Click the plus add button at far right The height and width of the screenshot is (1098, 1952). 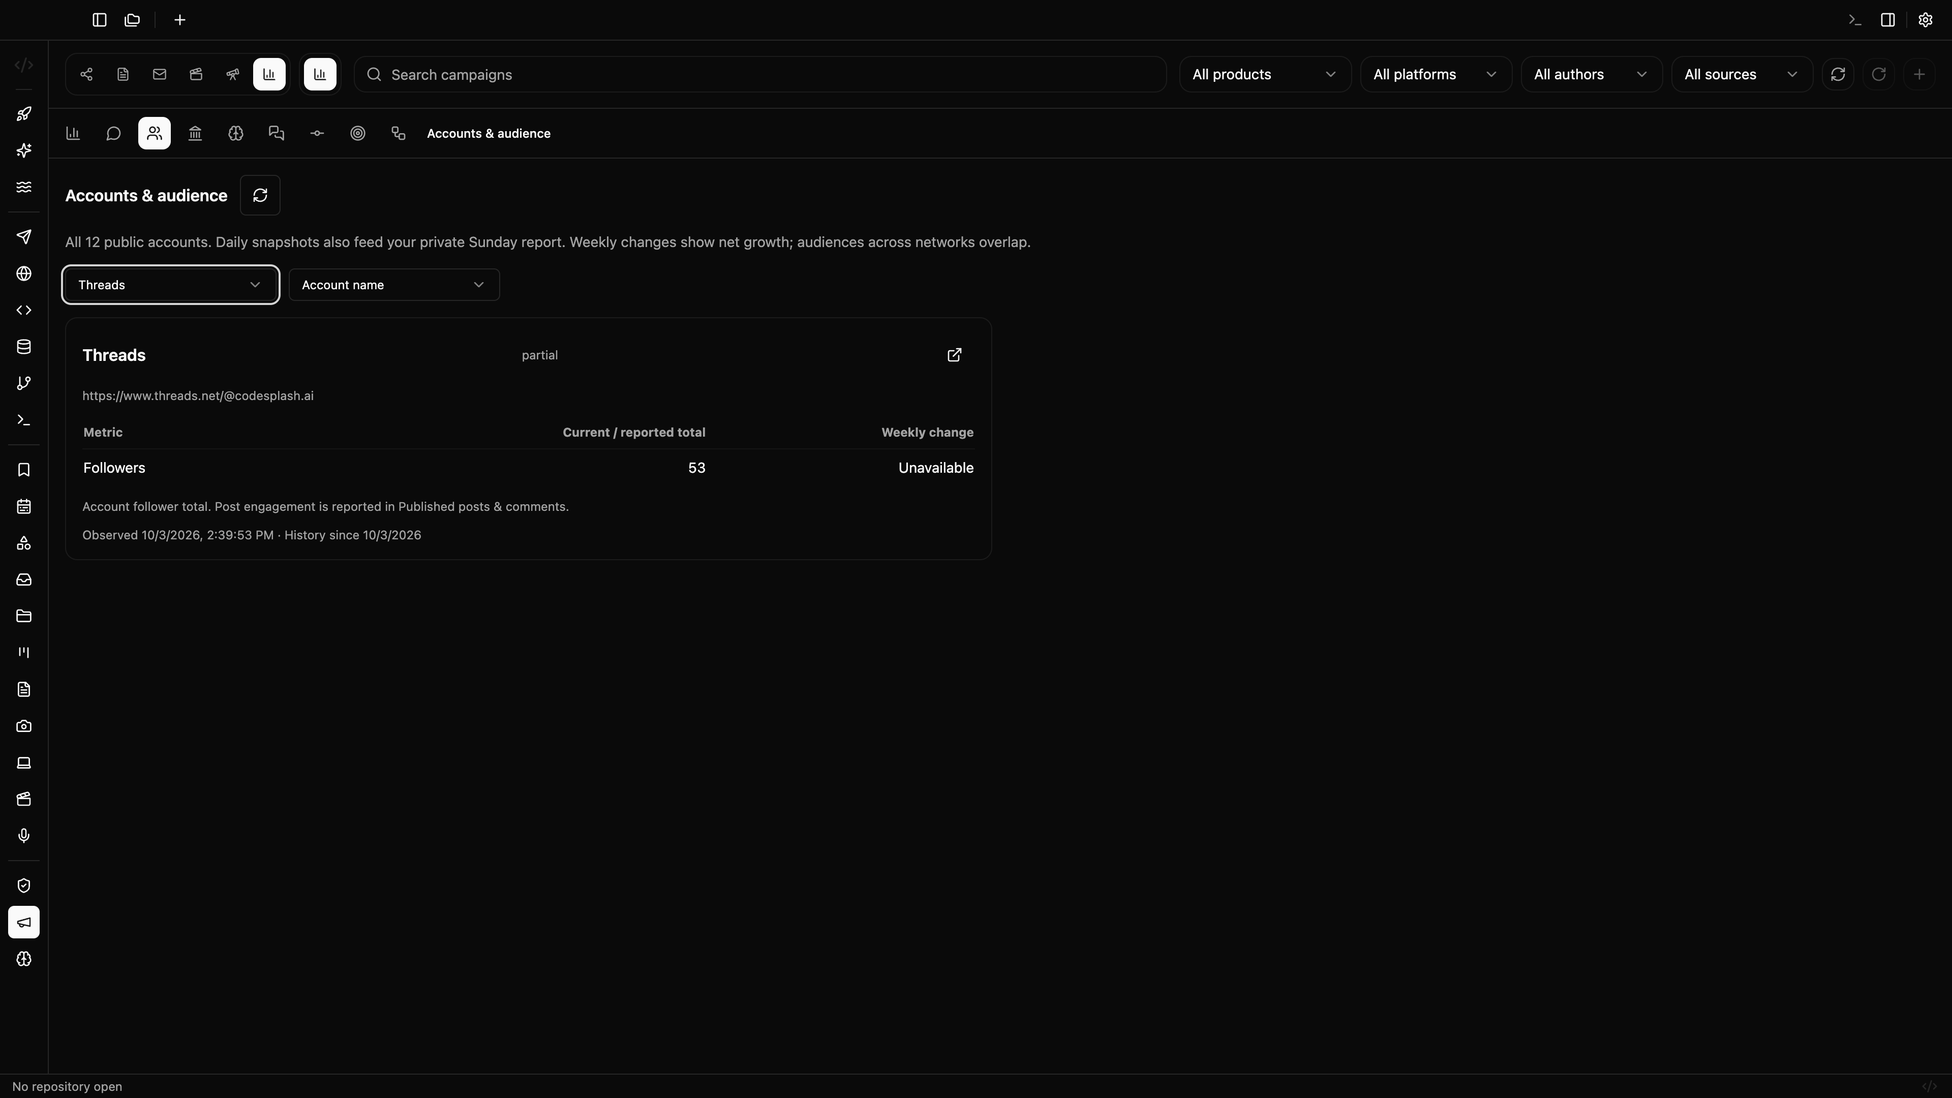pos(1919,74)
